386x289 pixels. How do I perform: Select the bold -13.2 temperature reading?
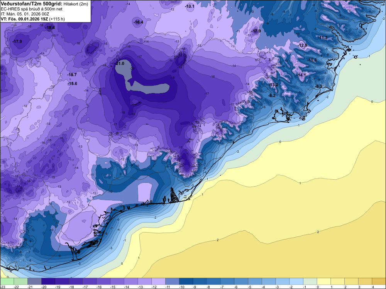pos(274,85)
